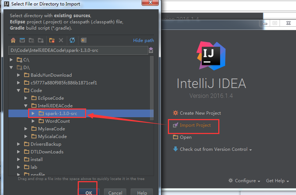Open the Configure dropdown menu

(x=244, y=181)
